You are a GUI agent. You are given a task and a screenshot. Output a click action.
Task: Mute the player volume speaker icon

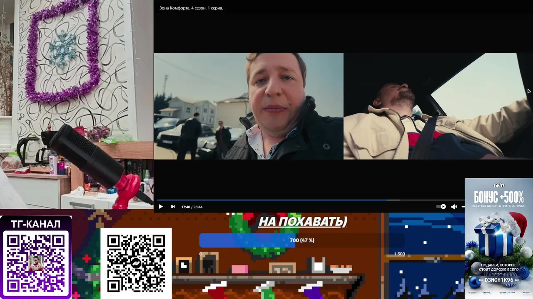click(454, 207)
